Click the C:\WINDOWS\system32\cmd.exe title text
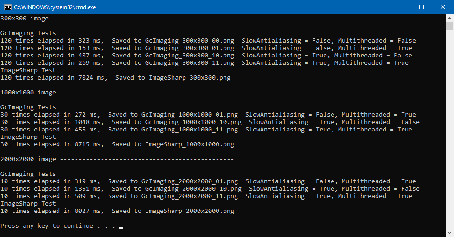The image size is (454, 237). click(x=55, y=7)
